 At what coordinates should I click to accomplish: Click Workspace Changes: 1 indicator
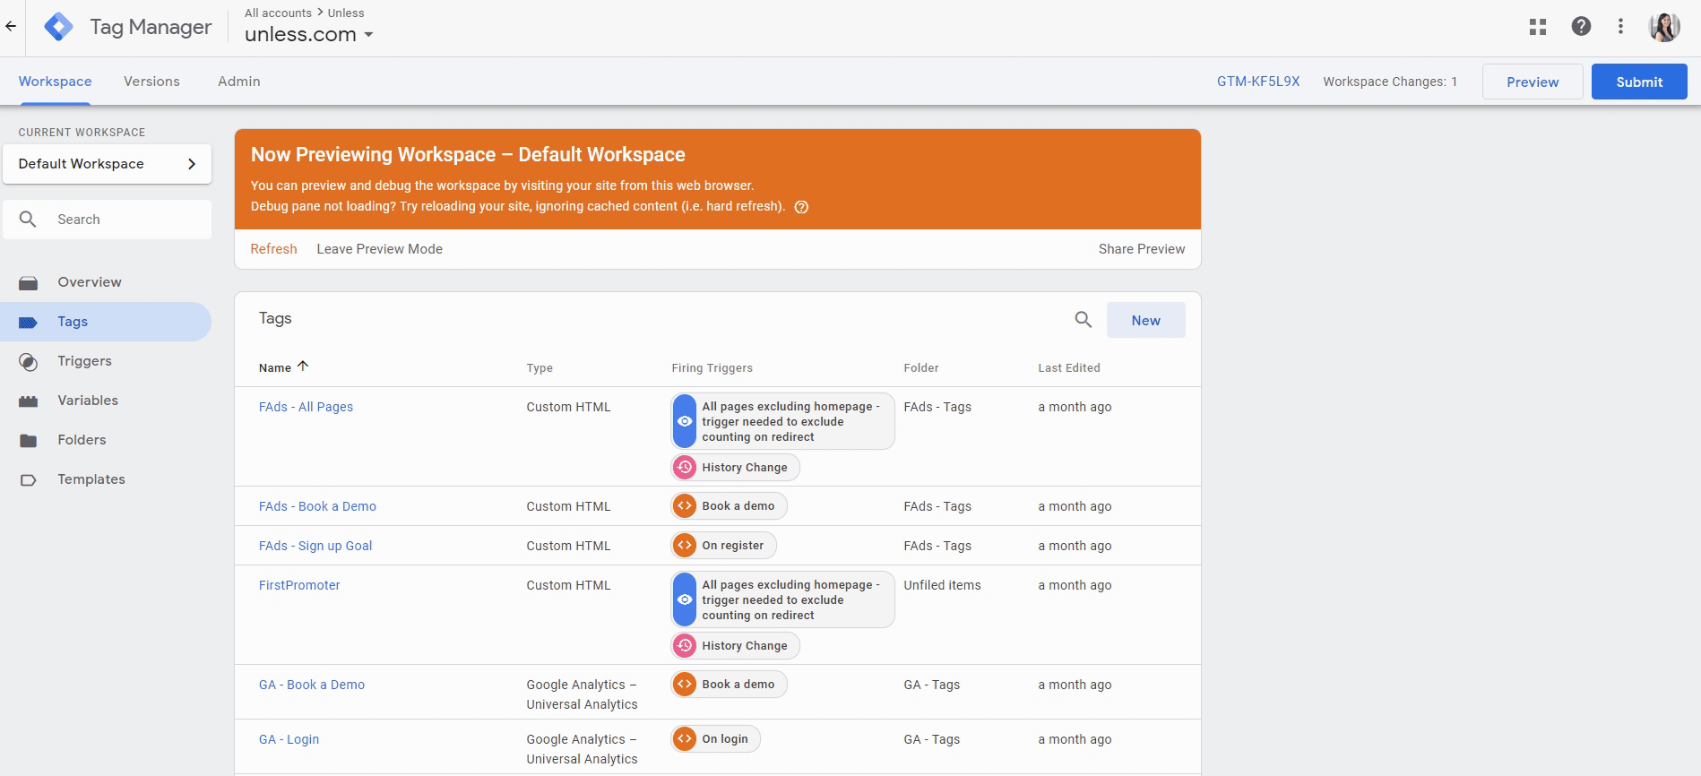coord(1390,82)
